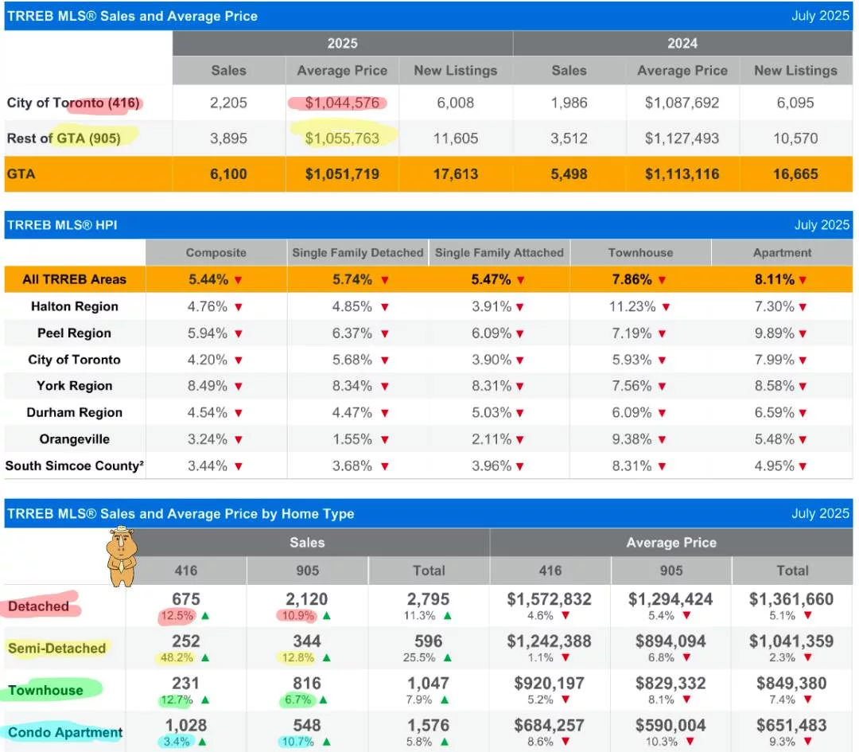Viewport: 859px width, 752px height.
Task: Click GTA total sales value 6,100
Action: coord(228,174)
